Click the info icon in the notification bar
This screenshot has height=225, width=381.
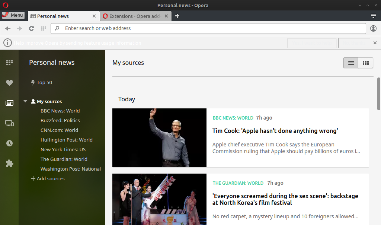(x=7, y=43)
